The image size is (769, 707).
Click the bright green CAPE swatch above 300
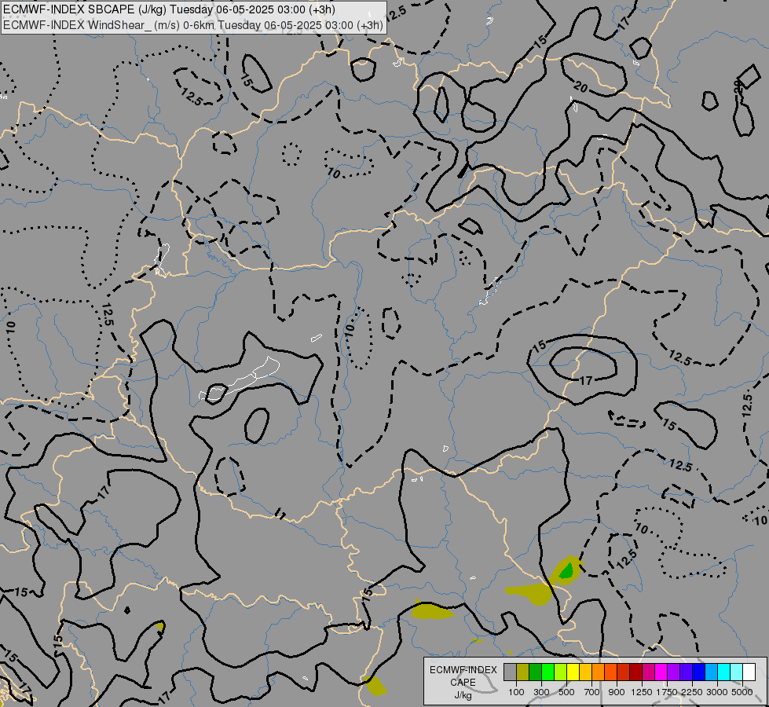click(x=547, y=672)
